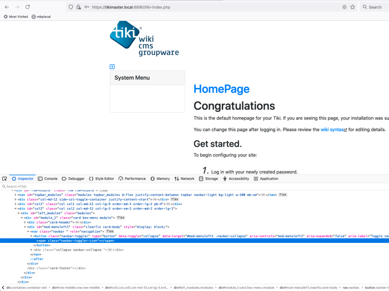Click breadcrumb div#col2.col.col2
The image size is (389, 291).
pos(137,288)
